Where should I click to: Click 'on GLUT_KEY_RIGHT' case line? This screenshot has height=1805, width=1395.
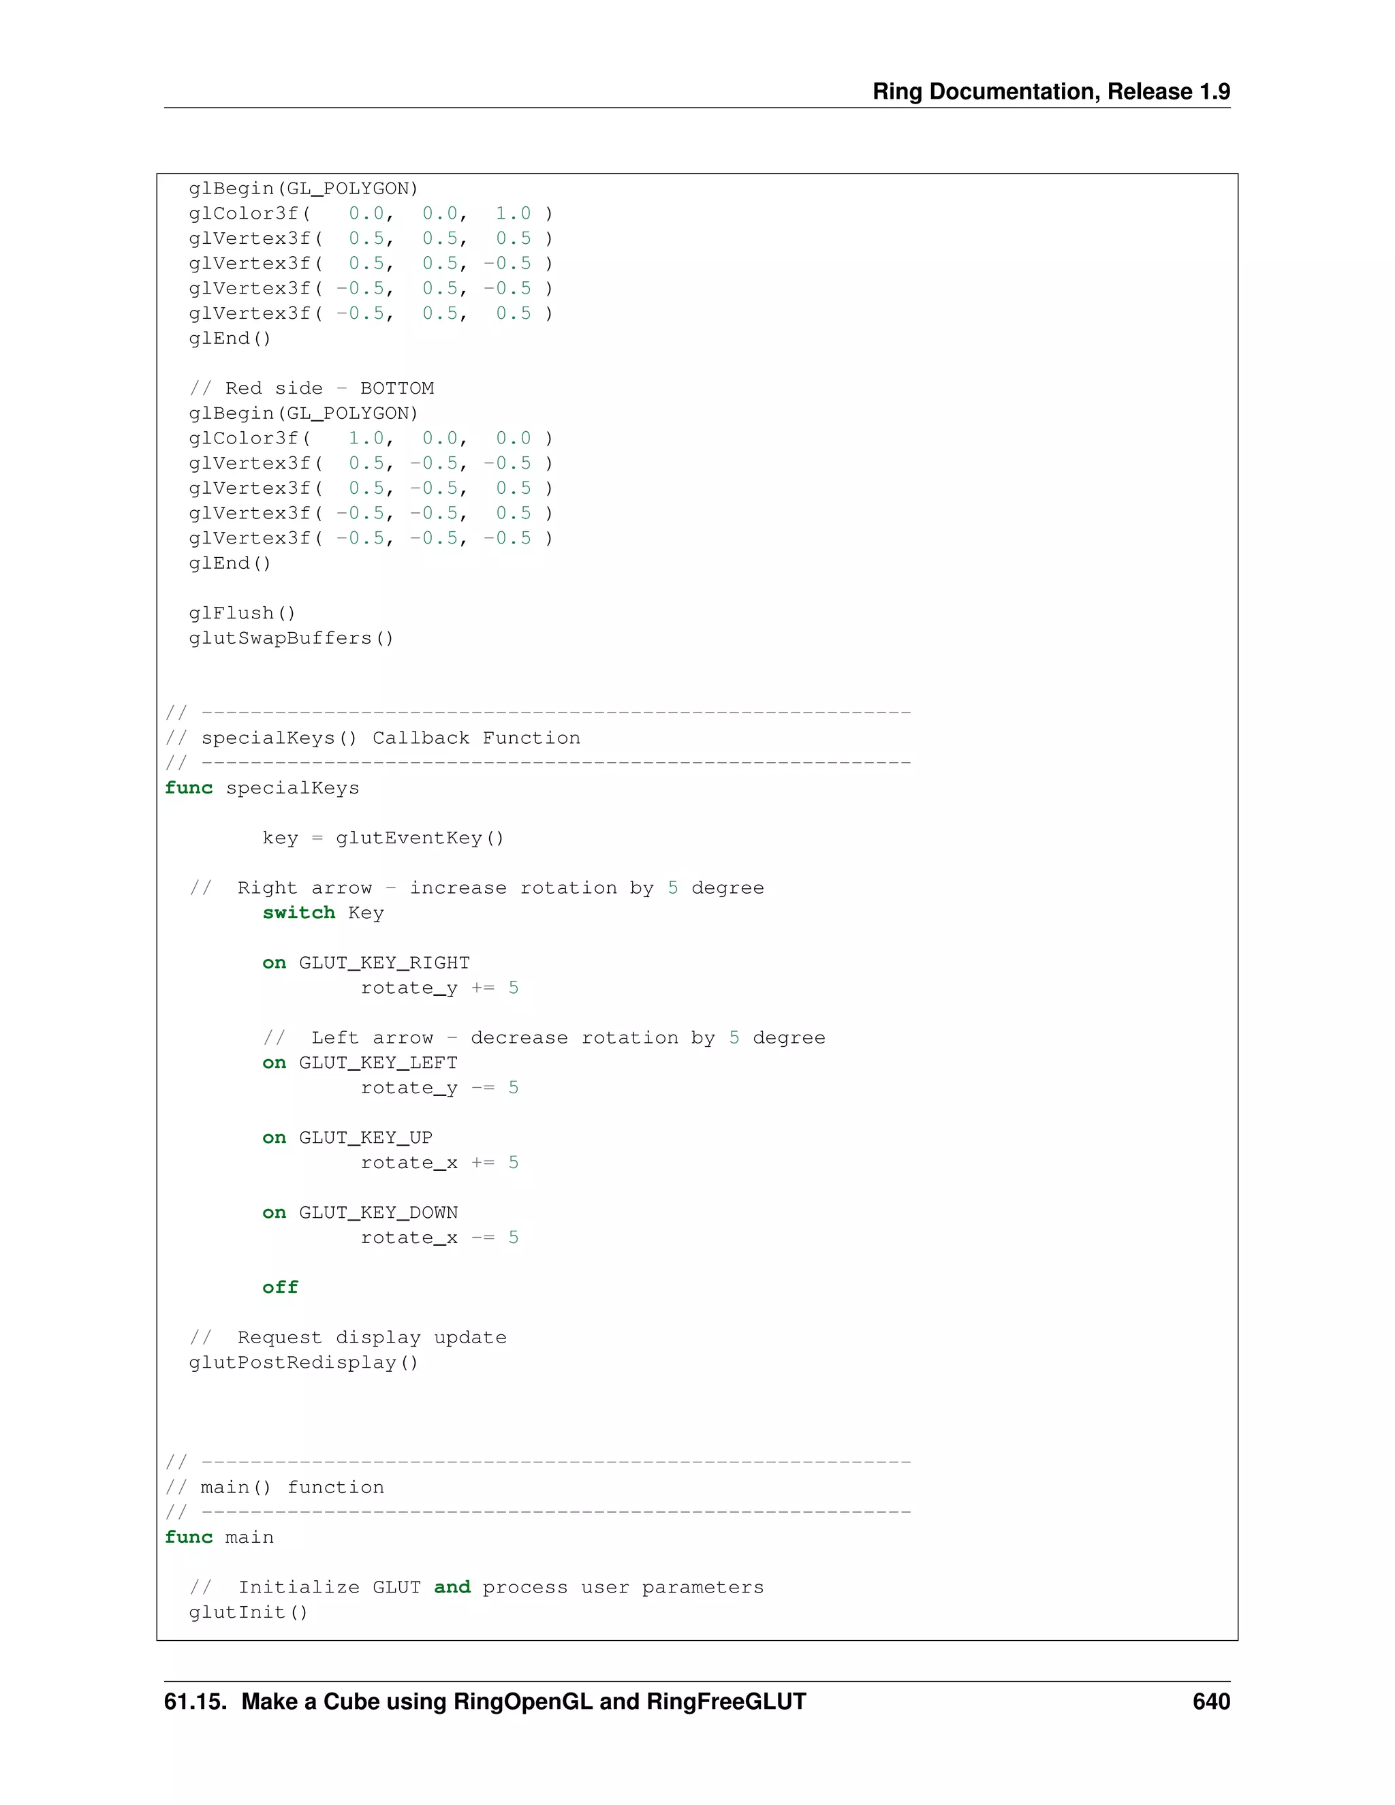(x=366, y=963)
